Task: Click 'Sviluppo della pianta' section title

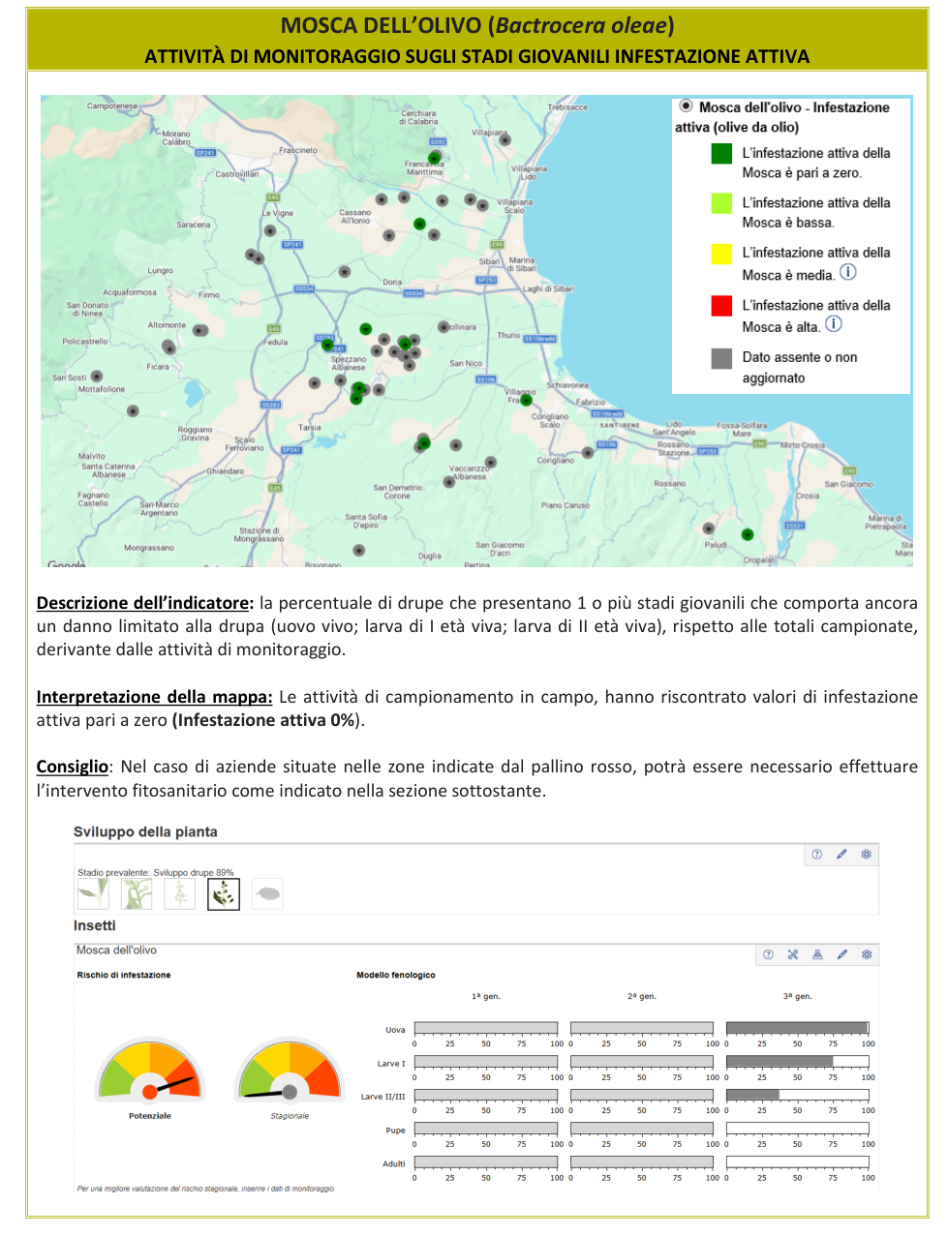Action: 145,831
